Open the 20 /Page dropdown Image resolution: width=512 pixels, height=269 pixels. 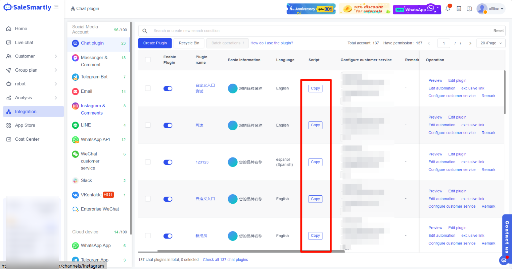point(491,43)
